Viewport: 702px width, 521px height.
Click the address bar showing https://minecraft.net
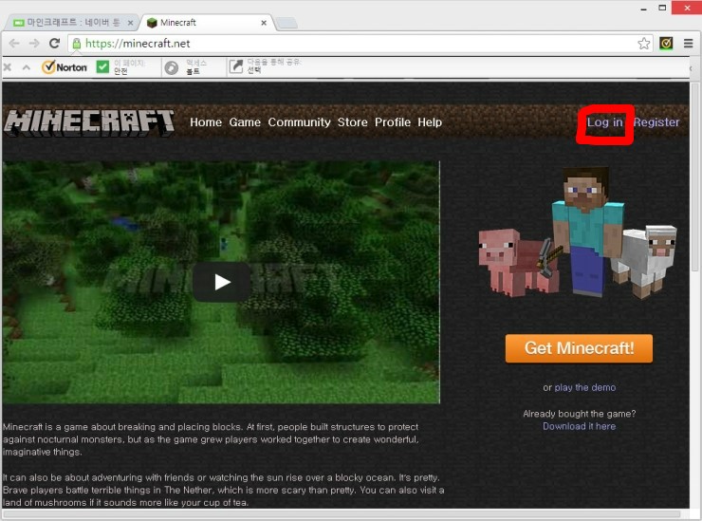click(354, 44)
